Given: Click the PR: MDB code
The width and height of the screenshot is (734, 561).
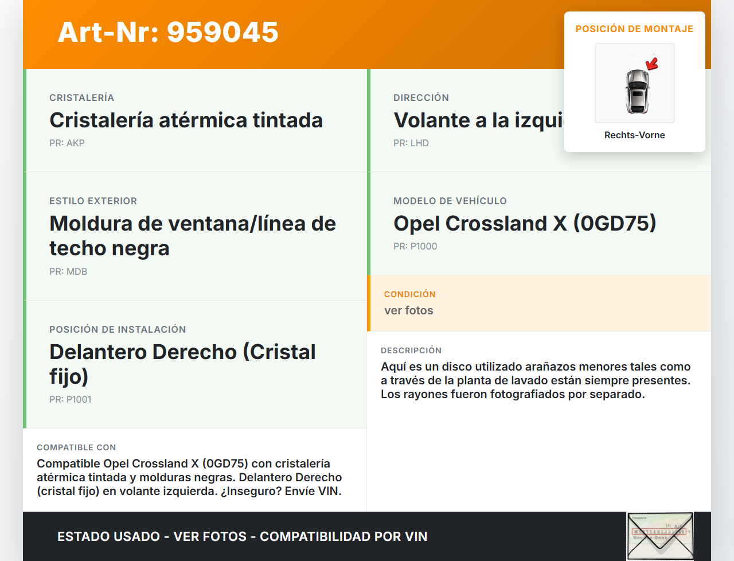Looking at the screenshot, I should click(x=68, y=272).
